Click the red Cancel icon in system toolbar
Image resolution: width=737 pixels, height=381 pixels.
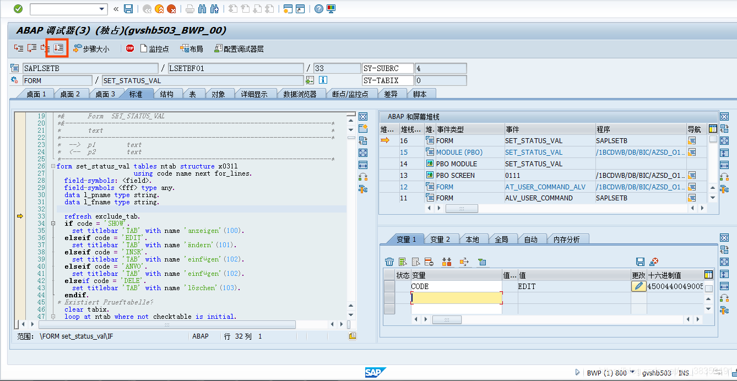coord(171,9)
